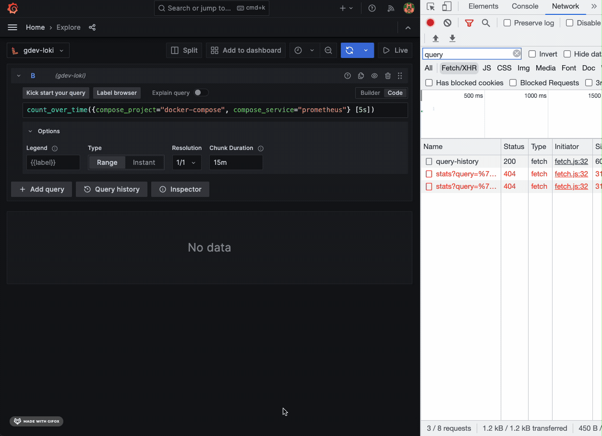Image resolution: width=602 pixels, height=436 pixels.
Task: Open the gdev-loki data source picker
Action: click(x=38, y=50)
